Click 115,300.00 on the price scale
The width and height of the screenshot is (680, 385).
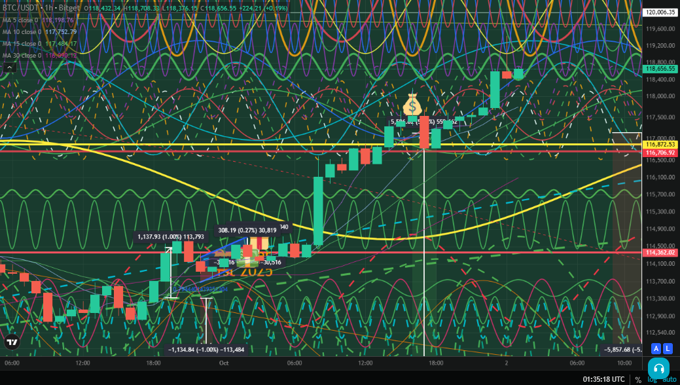coord(660,211)
